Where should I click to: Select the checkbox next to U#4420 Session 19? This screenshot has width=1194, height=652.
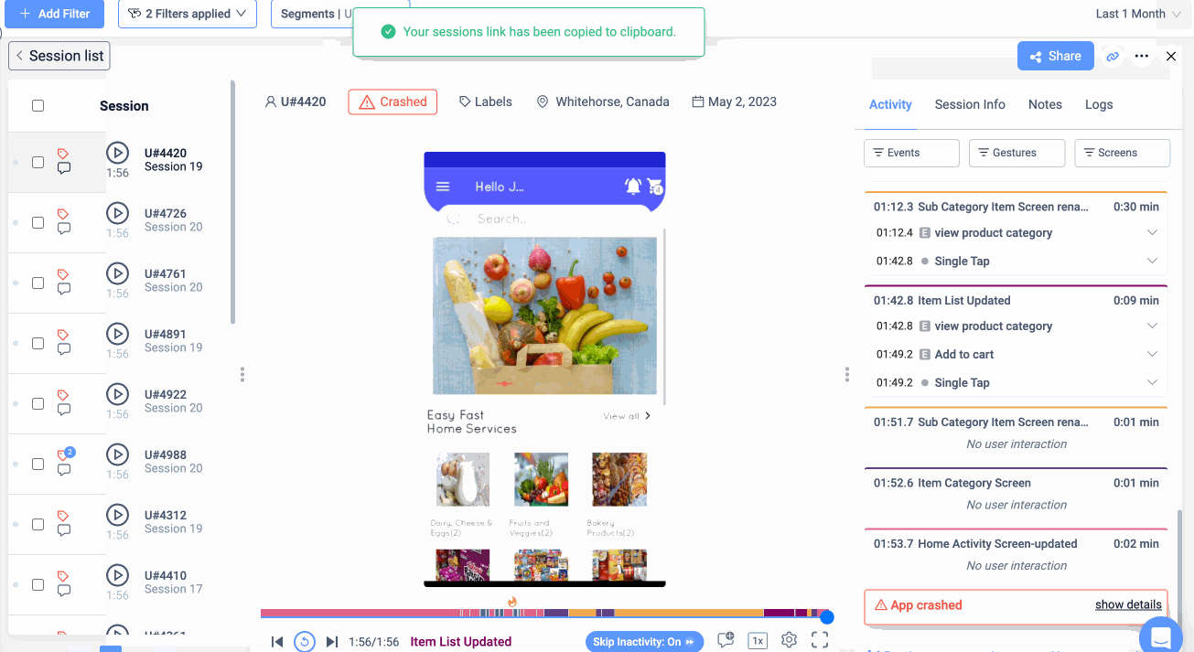tap(38, 162)
